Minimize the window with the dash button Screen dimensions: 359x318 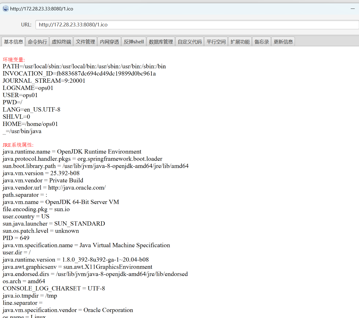pyautogui.click(x=353, y=9)
